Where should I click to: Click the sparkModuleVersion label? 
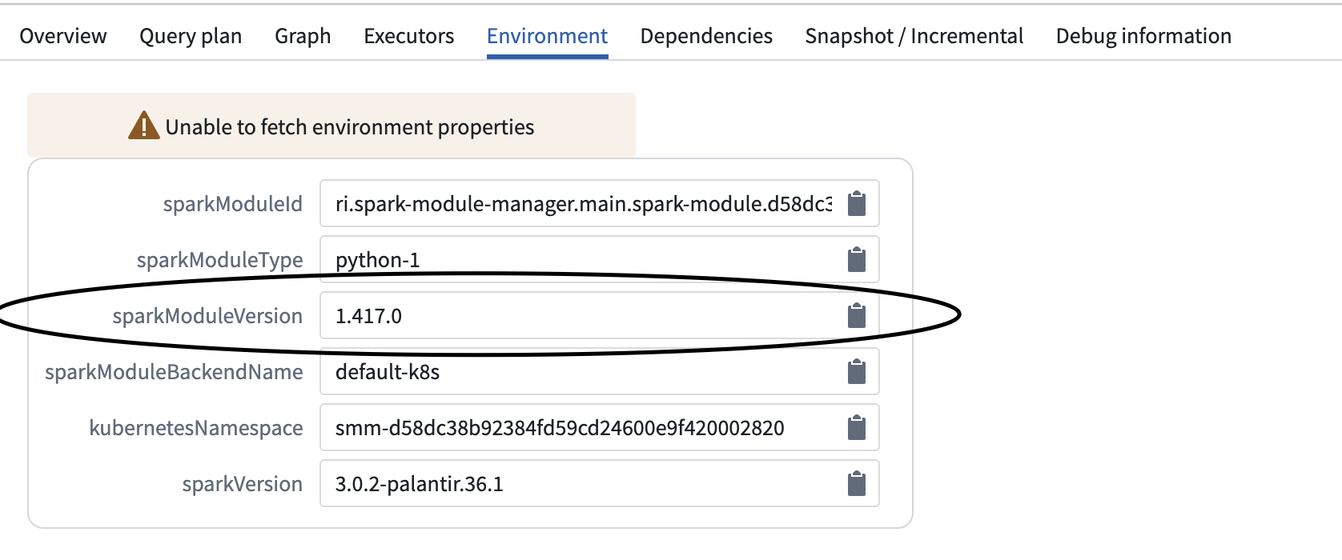tap(208, 316)
